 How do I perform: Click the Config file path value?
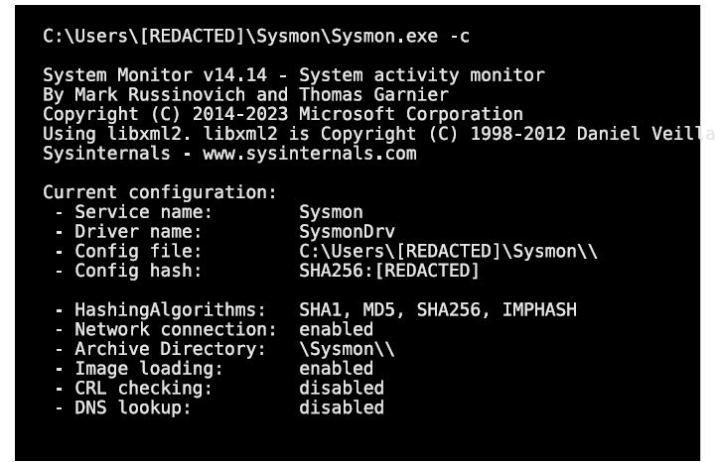point(448,251)
